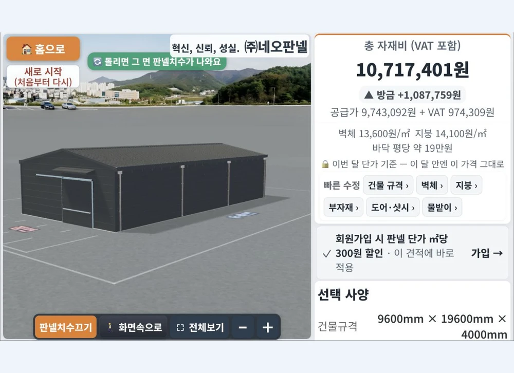The image size is (514, 373).
Task: Click the 화면속으로 walk-in view button
Action: (x=134, y=327)
